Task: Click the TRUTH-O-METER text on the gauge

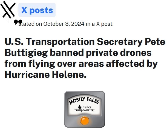Action: [x=85, y=110]
